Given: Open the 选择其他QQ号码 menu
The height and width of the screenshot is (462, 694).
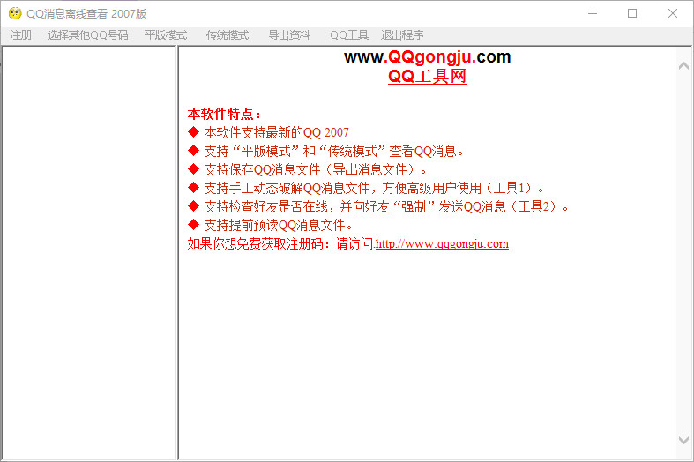Looking at the screenshot, I should [87, 35].
